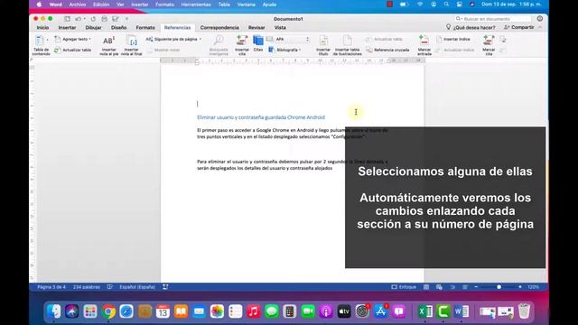Switch to web layout view in status bar
The height and width of the screenshot is (325, 578).
click(x=439, y=287)
